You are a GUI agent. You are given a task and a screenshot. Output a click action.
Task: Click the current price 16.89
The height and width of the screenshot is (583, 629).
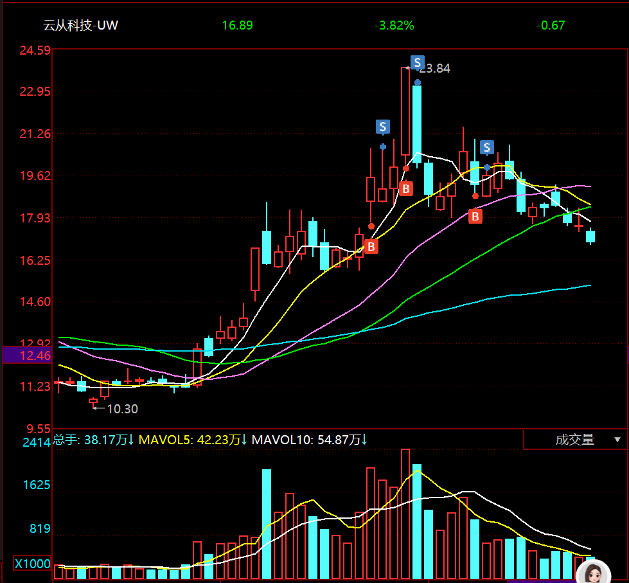tap(238, 25)
